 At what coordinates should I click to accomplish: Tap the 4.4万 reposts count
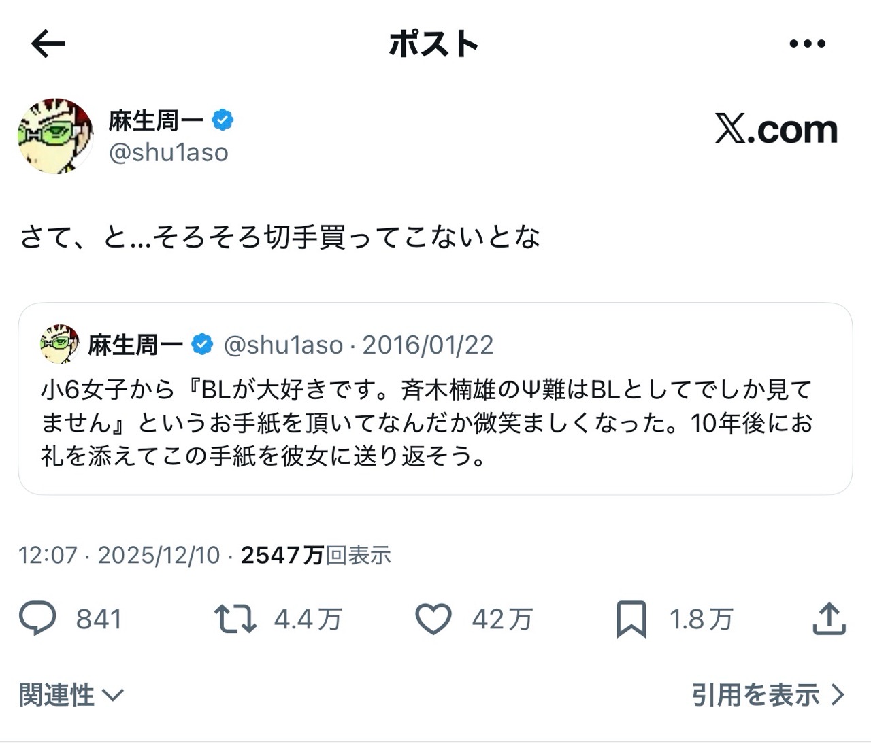(x=308, y=619)
